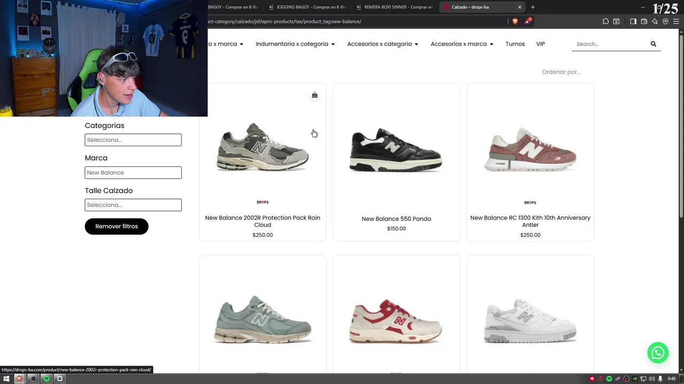Image resolution: width=684 pixels, height=384 pixels.
Task: Click the $250.00 price under Kith Antler
Action: 530,235
